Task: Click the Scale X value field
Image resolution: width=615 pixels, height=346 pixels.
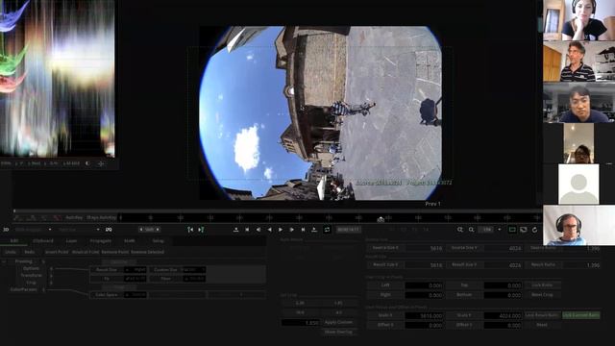Action: [x=424, y=315]
